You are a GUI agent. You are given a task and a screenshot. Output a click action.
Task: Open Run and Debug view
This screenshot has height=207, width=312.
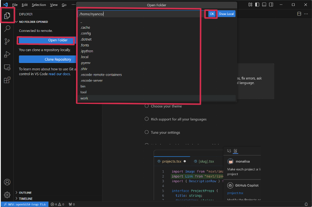7,54
